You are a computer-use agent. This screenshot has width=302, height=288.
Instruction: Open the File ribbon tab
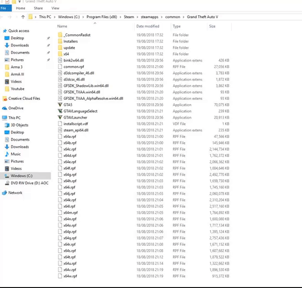click(x=6, y=8)
